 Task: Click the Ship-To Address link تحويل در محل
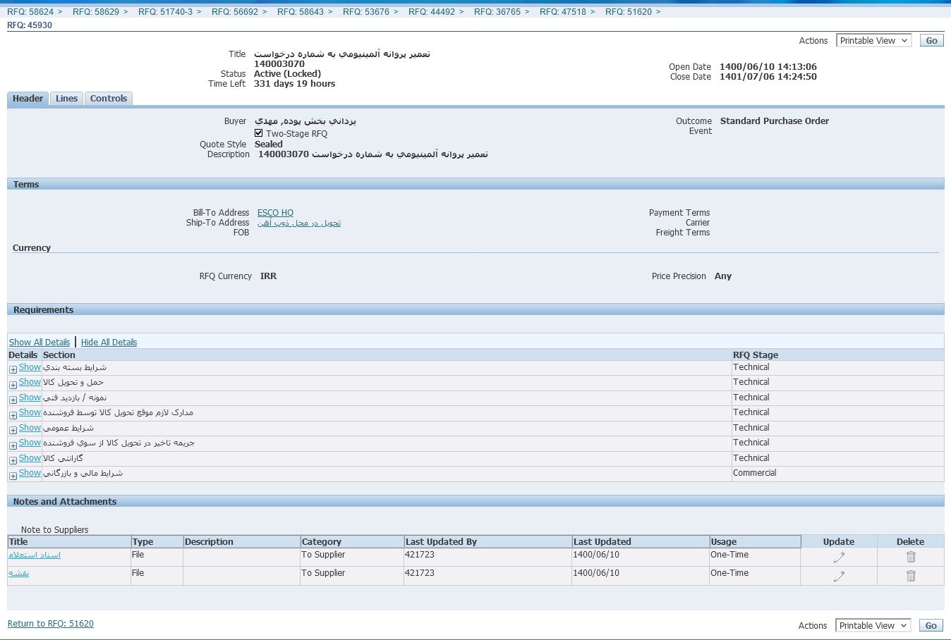tap(299, 223)
